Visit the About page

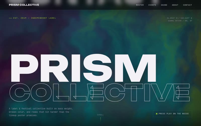175,5
